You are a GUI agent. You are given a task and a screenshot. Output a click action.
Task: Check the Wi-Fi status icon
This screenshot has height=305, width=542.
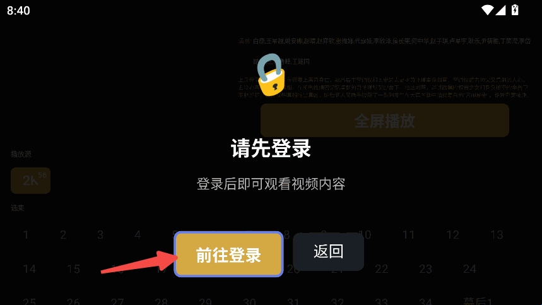[487, 10]
